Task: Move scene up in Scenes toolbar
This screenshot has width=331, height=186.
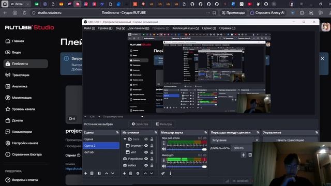Action: tap(107, 174)
